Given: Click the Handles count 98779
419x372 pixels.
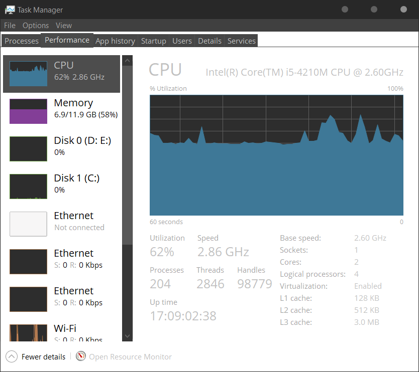Looking at the screenshot, I should coord(255,284).
